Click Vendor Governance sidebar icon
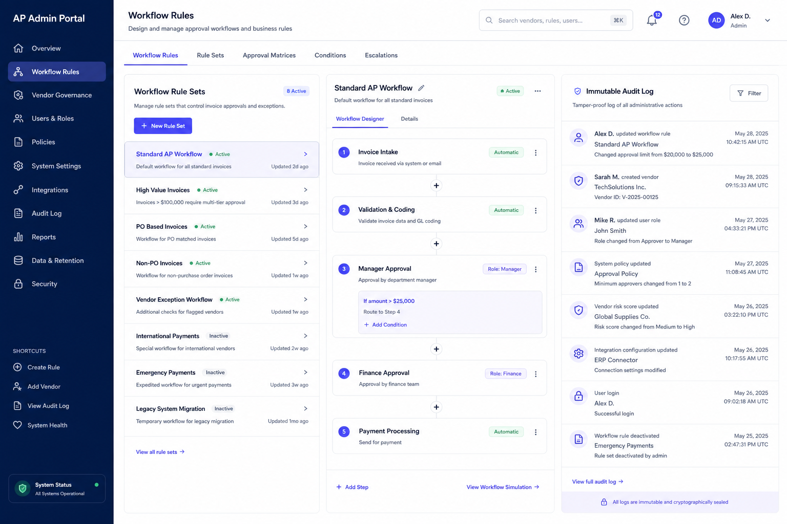 click(18, 95)
